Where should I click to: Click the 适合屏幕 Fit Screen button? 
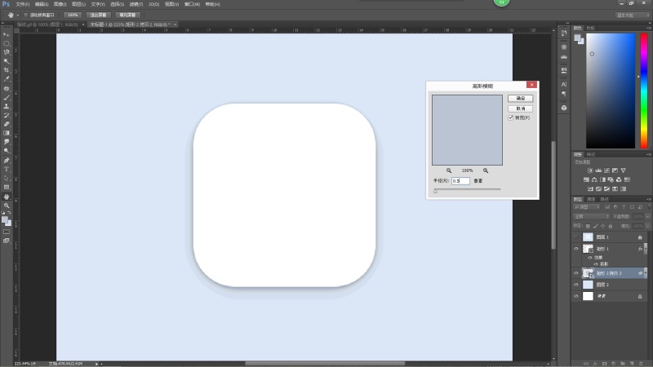coord(98,15)
